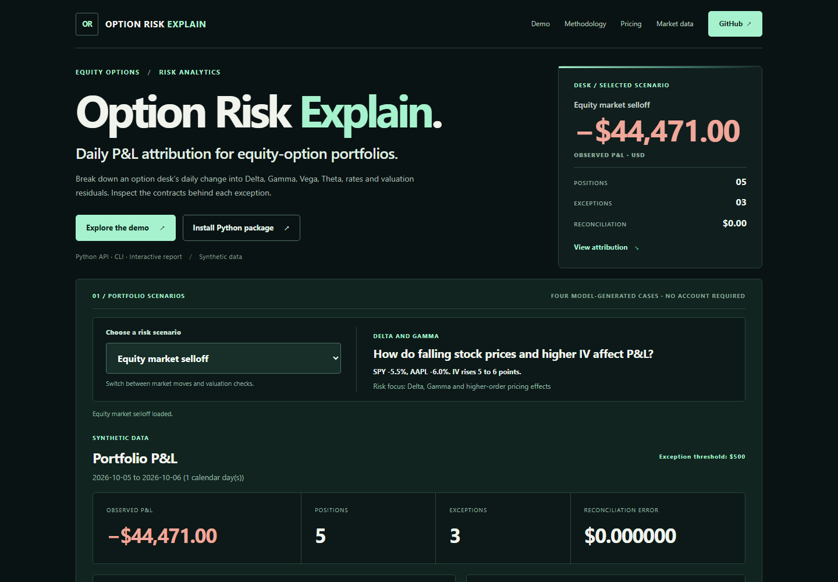Open the GitHub button
The height and width of the screenshot is (582, 838).
735,24
